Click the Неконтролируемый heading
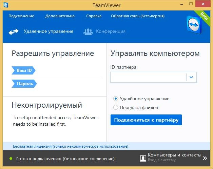The height and width of the screenshot is (169, 213). point(47,105)
